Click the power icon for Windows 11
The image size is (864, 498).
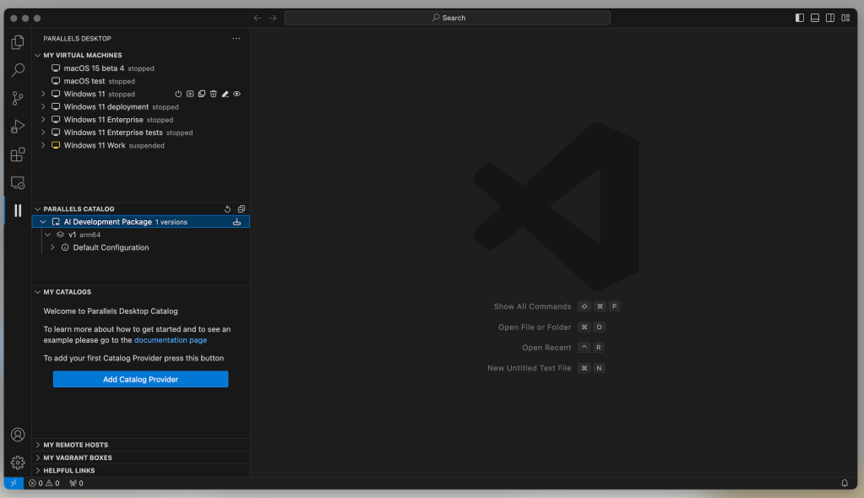pyautogui.click(x=178, y=95)
